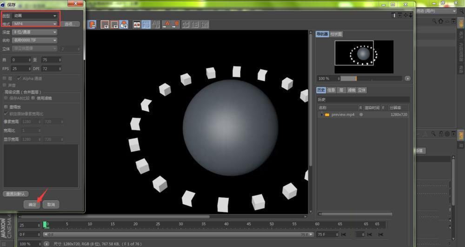The image size is (465, 247).
Task: Click the 0 F to 75 F frame range slider
Action: point(178,234)
